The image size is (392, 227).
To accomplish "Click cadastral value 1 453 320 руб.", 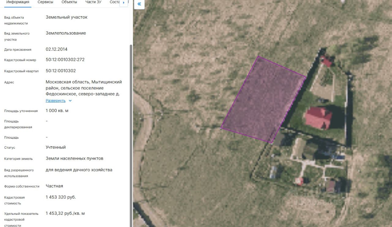I will (61, 197).
